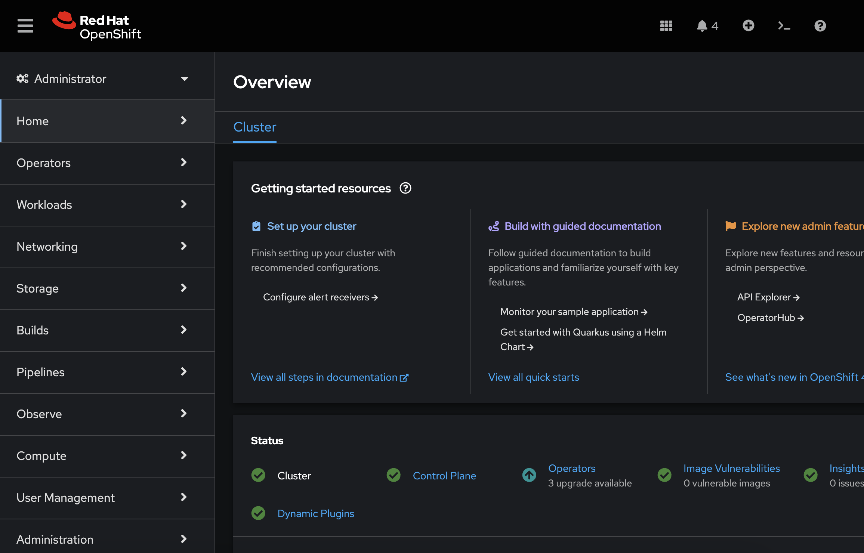Open the Image Vulnerabilities status link
The width and height of the screenshot is (864, 553).
tap(732, 468)
